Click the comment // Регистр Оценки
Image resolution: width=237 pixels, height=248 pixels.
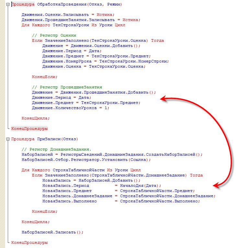click(x=54, y=35)
